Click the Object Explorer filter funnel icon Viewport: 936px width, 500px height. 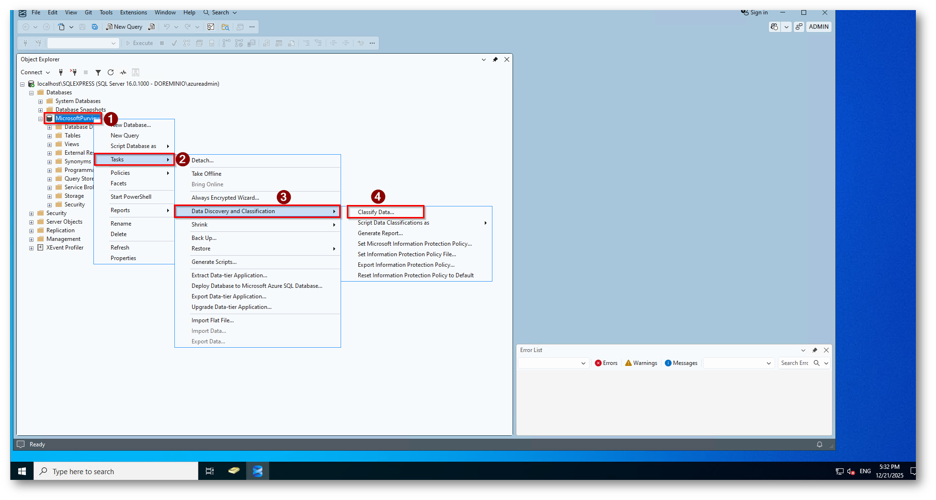[98, 73]
